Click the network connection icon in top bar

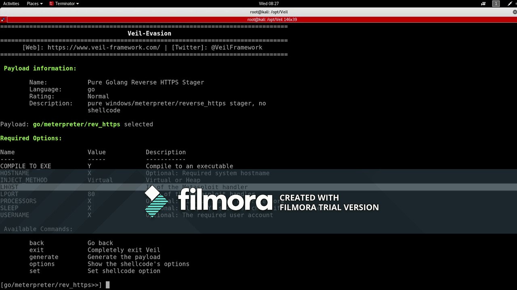coord(510,4)
